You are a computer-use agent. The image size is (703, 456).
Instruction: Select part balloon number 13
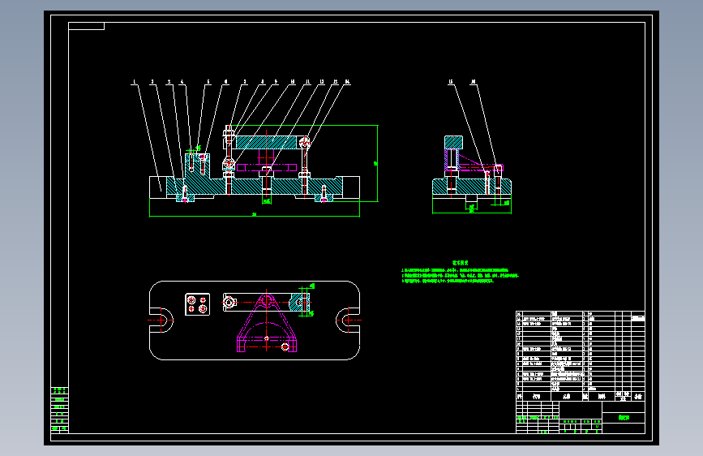pyautogui.click(x=335, y=82)
